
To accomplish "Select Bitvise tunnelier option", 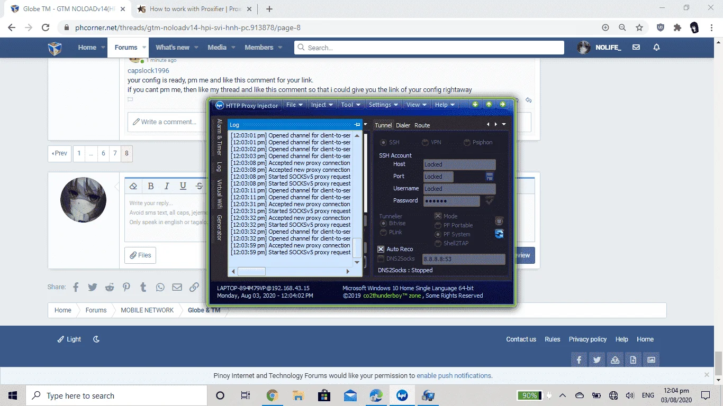I will click(x=384, y=224).
